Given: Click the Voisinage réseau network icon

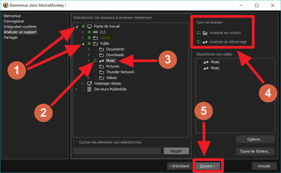Looking at the screenshot, I should coord(89,83).
